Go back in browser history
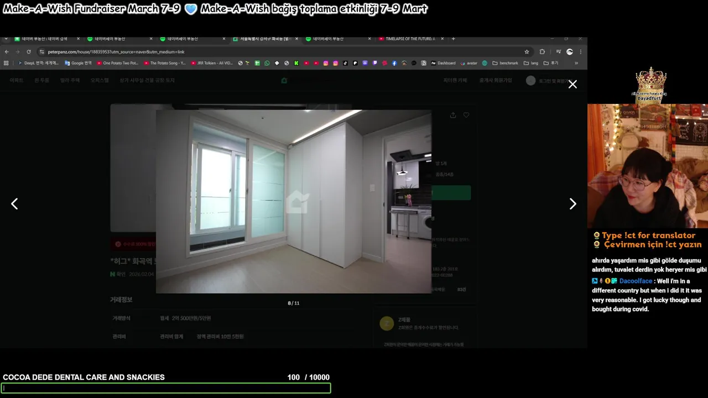This screenshot has height=398, width=708. [7, 52]
